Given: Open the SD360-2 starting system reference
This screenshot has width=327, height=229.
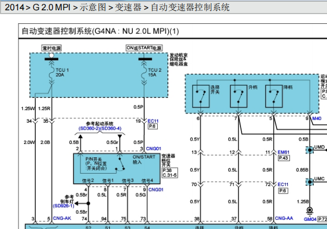Looking at the screenshot, I should [89, 128].
